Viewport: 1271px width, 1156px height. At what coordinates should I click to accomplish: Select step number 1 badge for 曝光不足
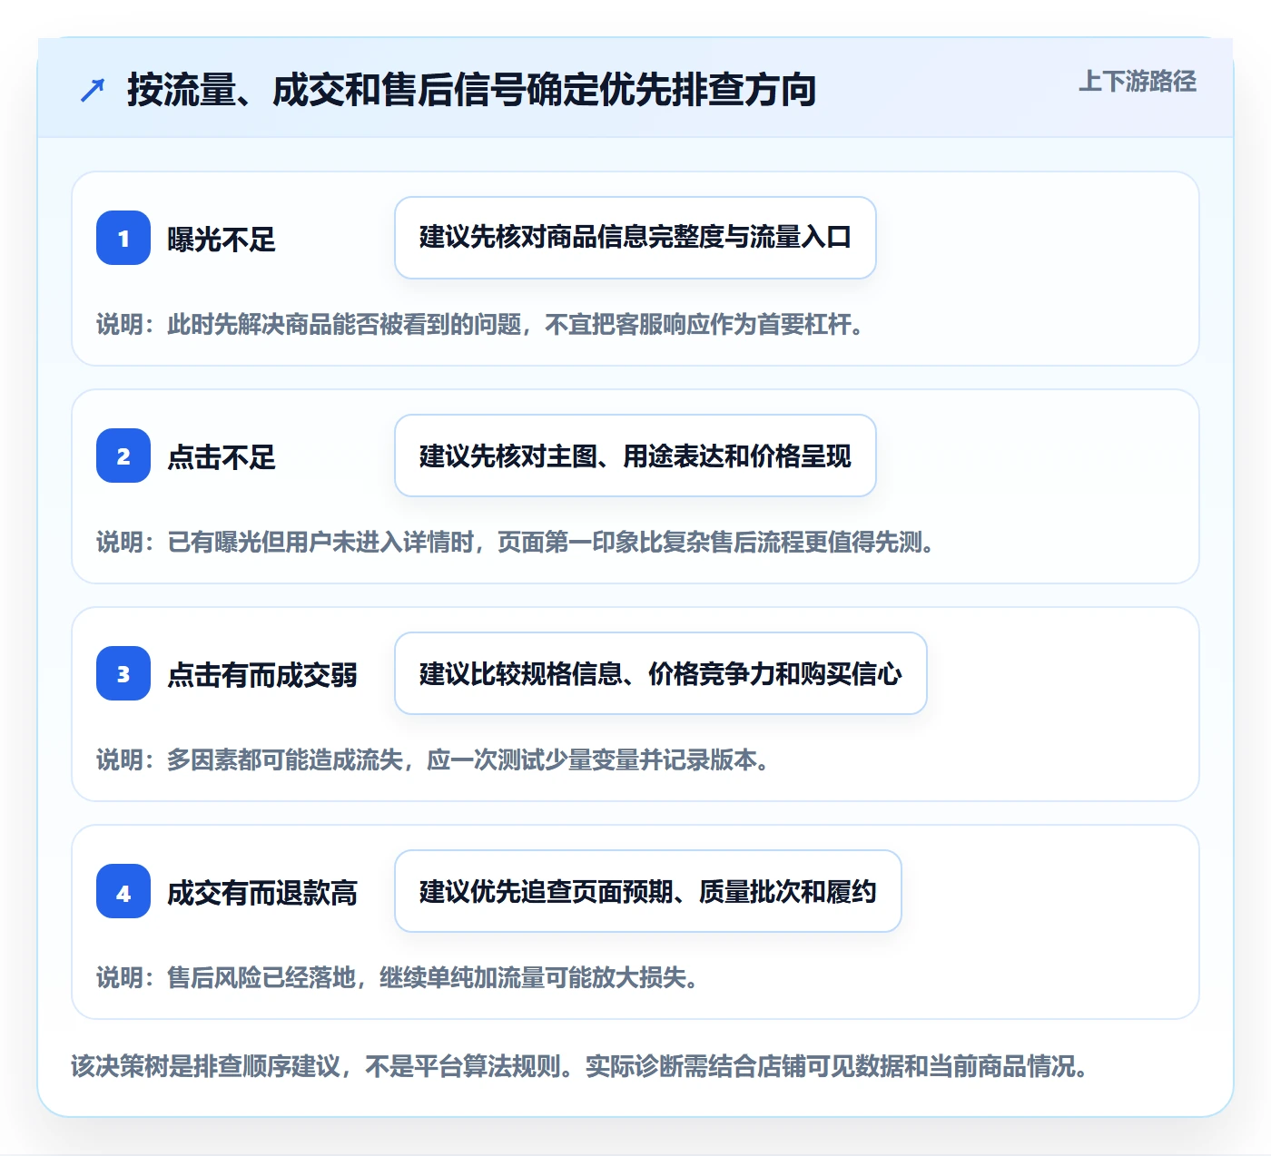click(x=123, y=238)
